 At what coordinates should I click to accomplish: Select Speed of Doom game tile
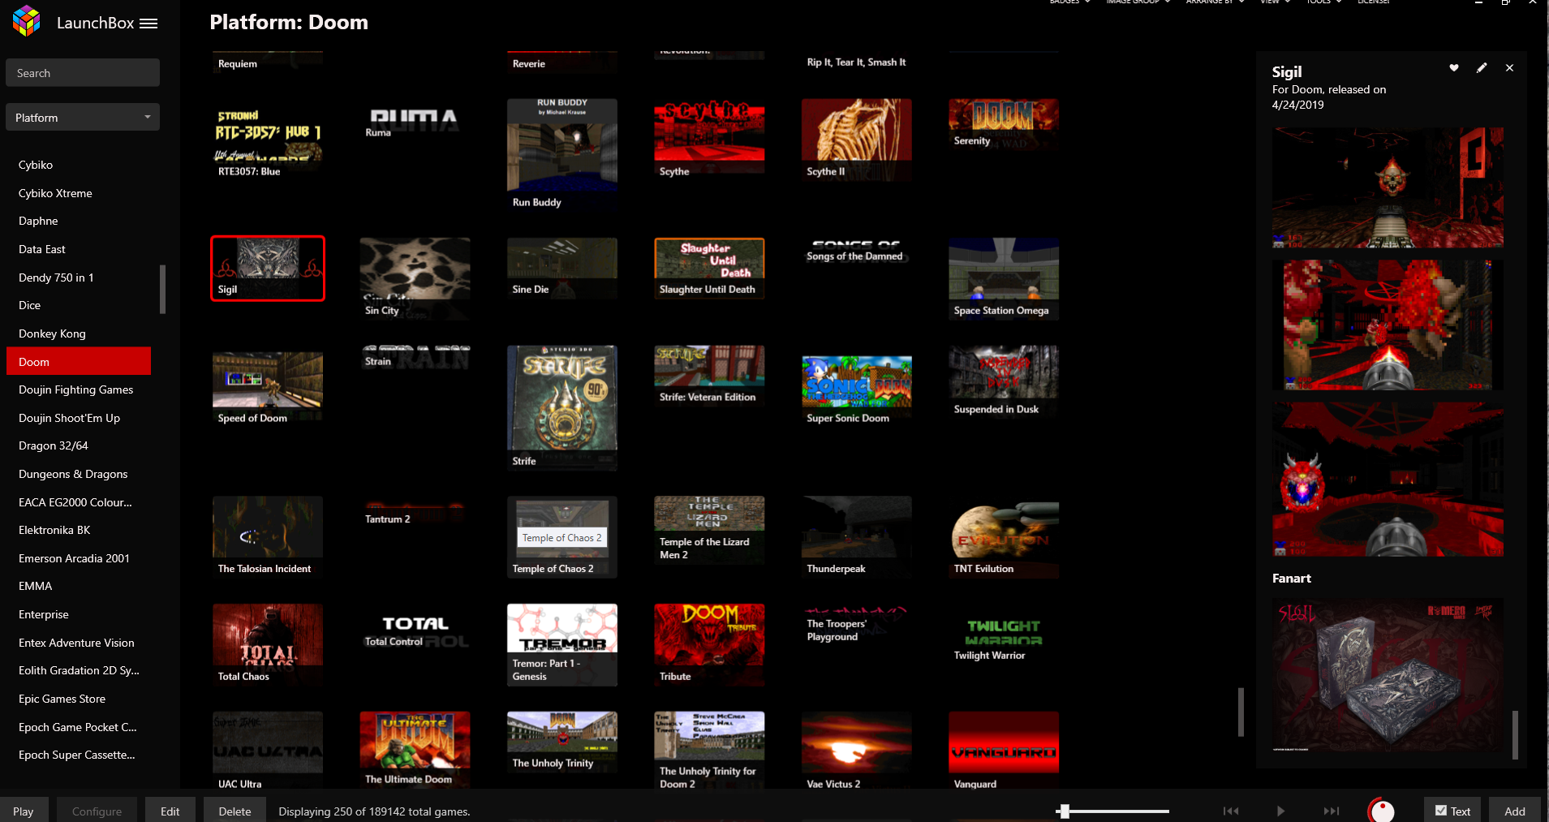click(x=268, y=389)
